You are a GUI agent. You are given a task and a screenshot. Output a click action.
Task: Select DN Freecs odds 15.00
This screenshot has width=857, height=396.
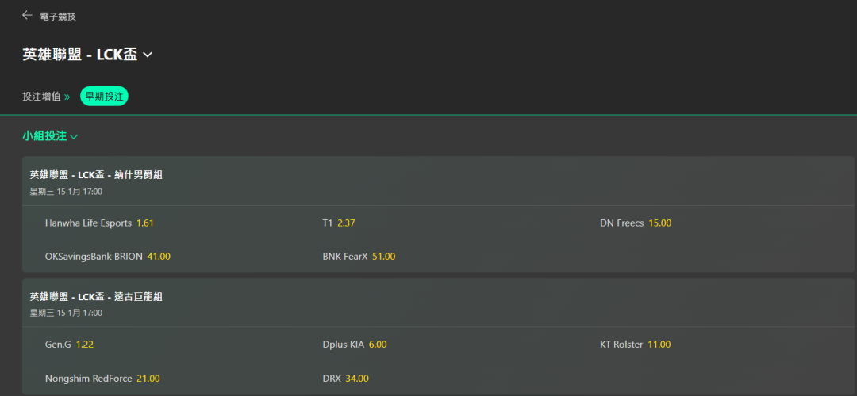pyautogui.click(x=659, y=223)
